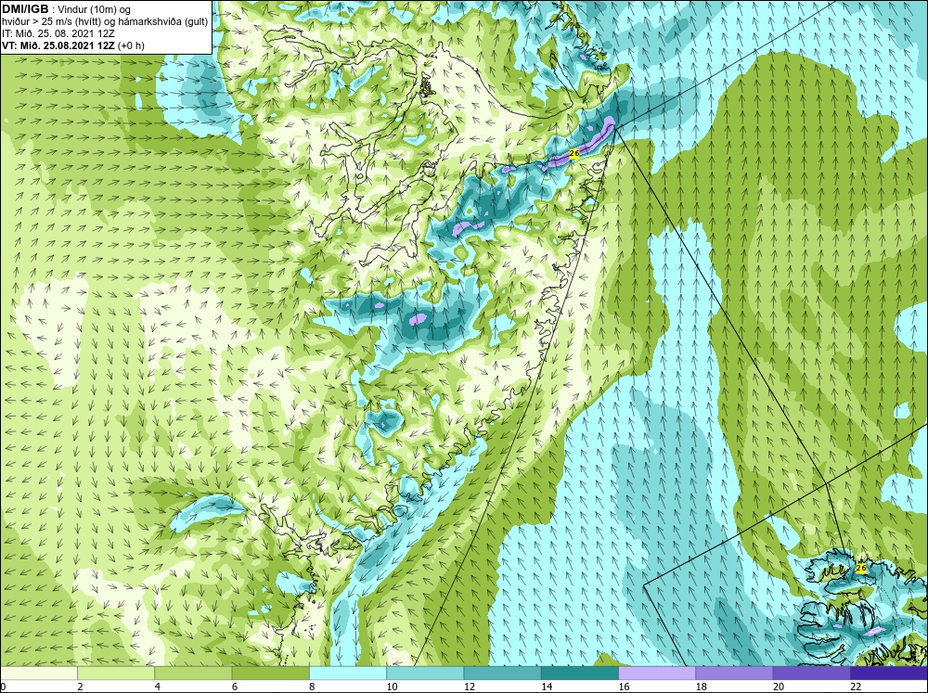The height and width of the screenshot is (693, 928).
Task: Click the scale label 22
Action: [856, 687]
